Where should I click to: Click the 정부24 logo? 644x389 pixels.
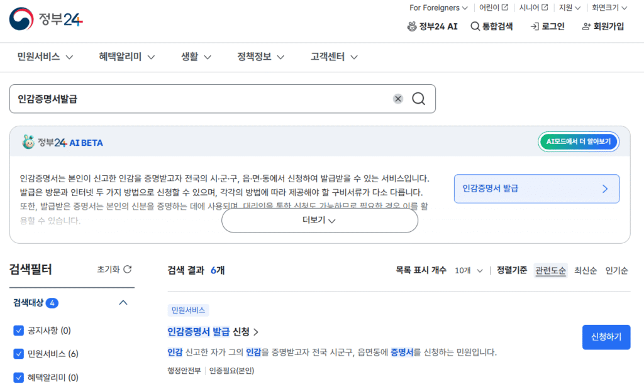tap(46, 19)
